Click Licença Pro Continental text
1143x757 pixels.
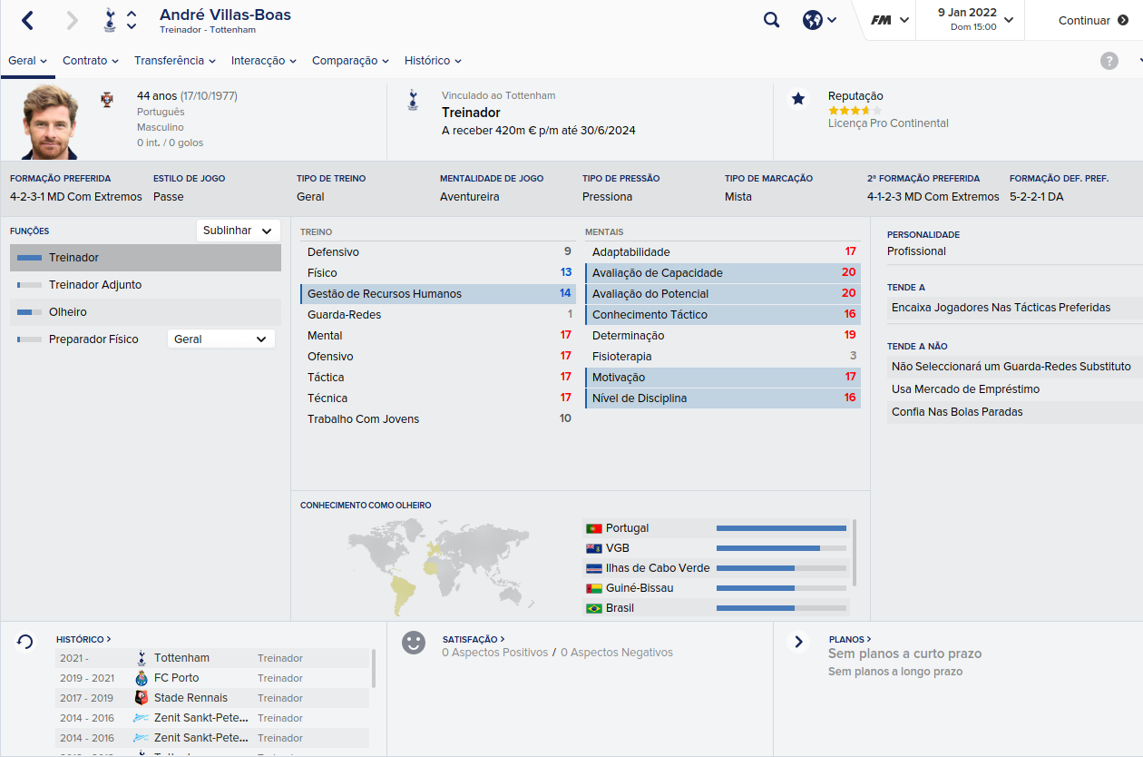click(888, 123)
